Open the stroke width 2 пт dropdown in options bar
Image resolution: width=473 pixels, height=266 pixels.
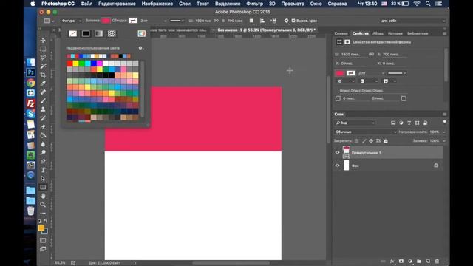point(165,21)
